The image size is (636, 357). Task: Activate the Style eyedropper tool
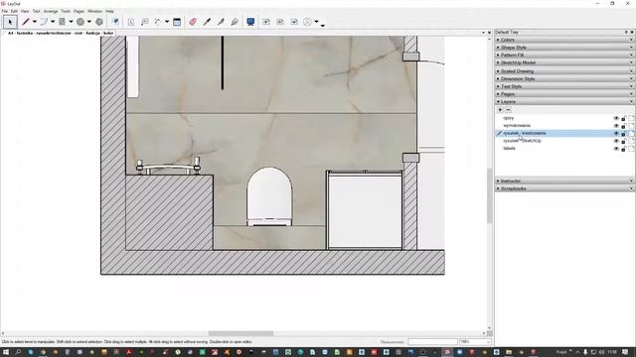point(207,22)
